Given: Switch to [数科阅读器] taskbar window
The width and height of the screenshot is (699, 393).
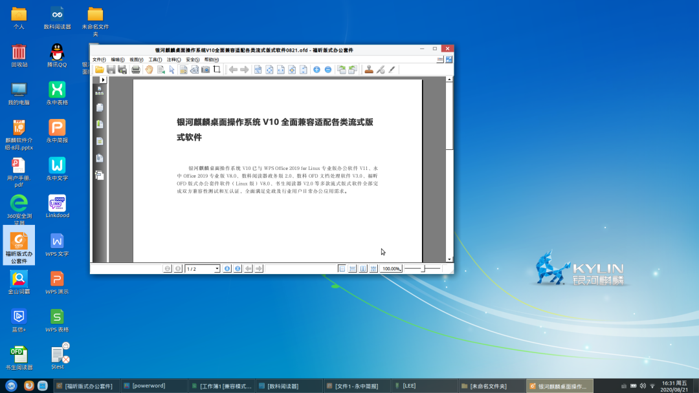Looking at the screenshot, I should click(289, 386).
